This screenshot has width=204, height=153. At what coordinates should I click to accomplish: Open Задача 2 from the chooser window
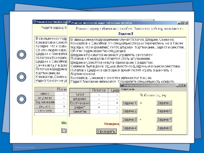pos(129,111)
